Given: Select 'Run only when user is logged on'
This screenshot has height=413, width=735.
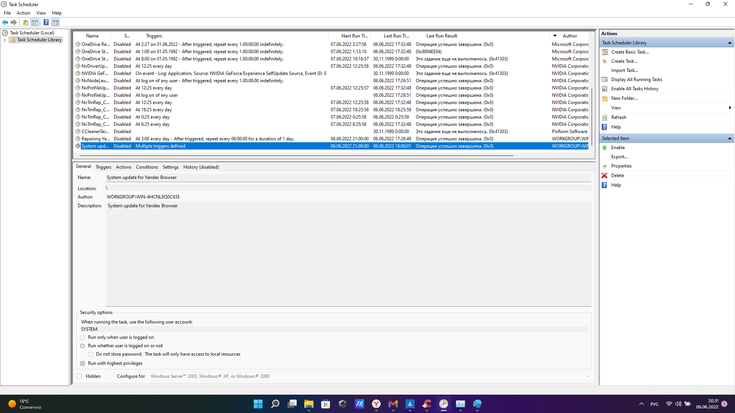Looking at the screenshot, I should [x=83, y=337].
